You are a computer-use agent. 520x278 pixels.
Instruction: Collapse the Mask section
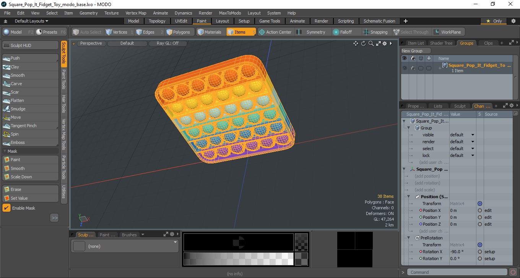click(5, 151)
